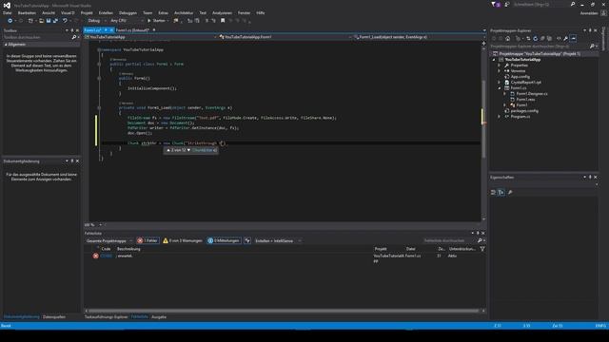
Task: Click the bookmark toolbar icon
Action: click(x=223, y=21)
